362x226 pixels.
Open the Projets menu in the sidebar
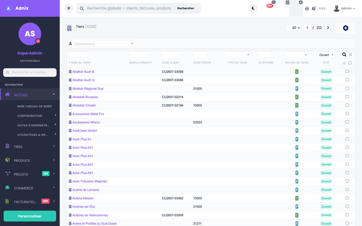point(30,174)
